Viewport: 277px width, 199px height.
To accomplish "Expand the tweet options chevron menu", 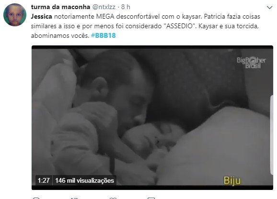I will [x=269, y=8].
